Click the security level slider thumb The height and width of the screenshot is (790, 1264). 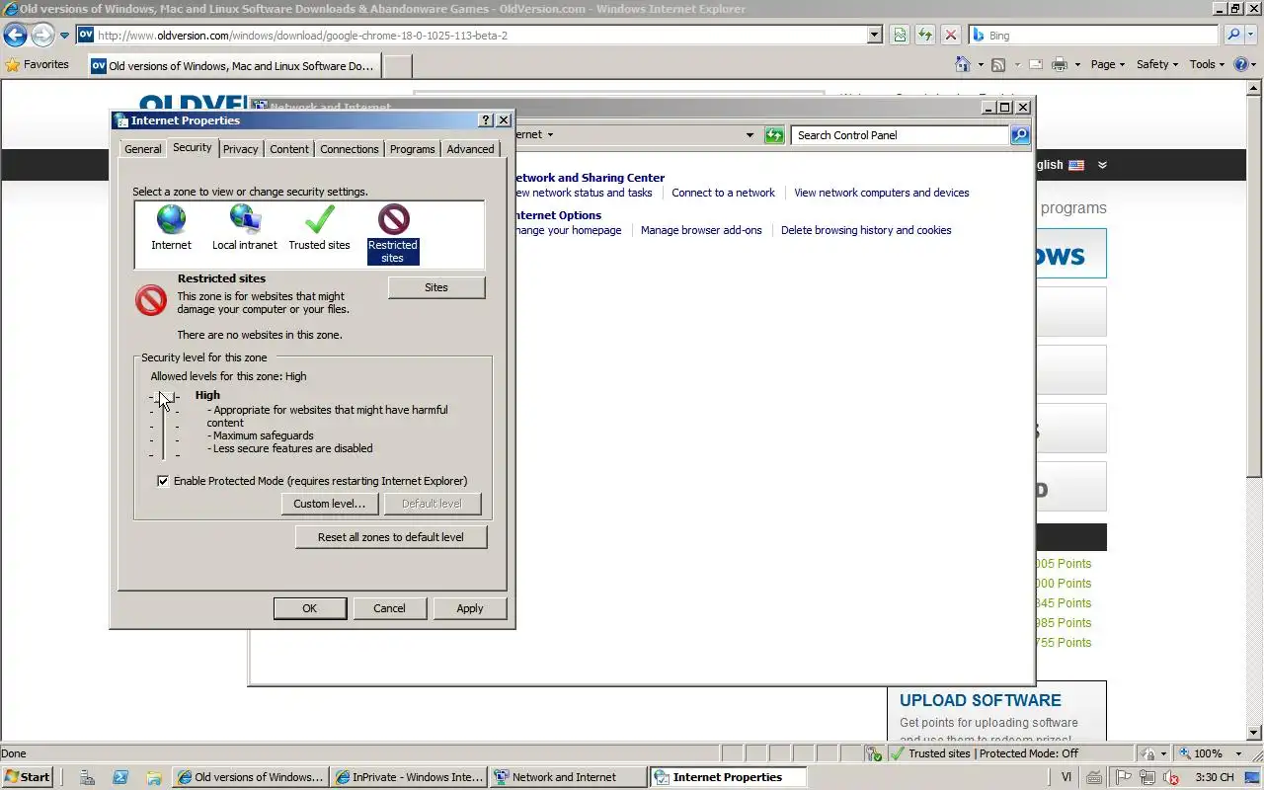[164, 397]
